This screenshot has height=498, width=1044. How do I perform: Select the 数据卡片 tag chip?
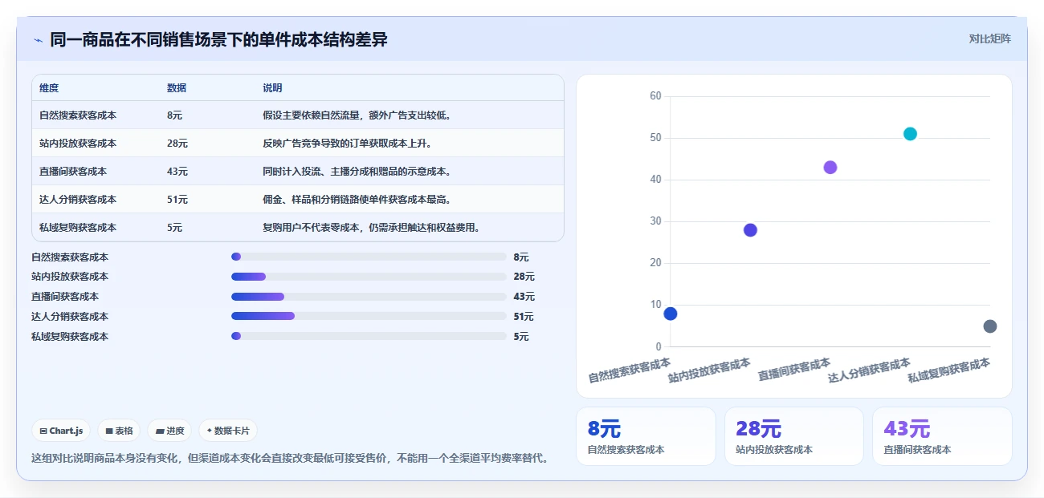tap(228, 431)
